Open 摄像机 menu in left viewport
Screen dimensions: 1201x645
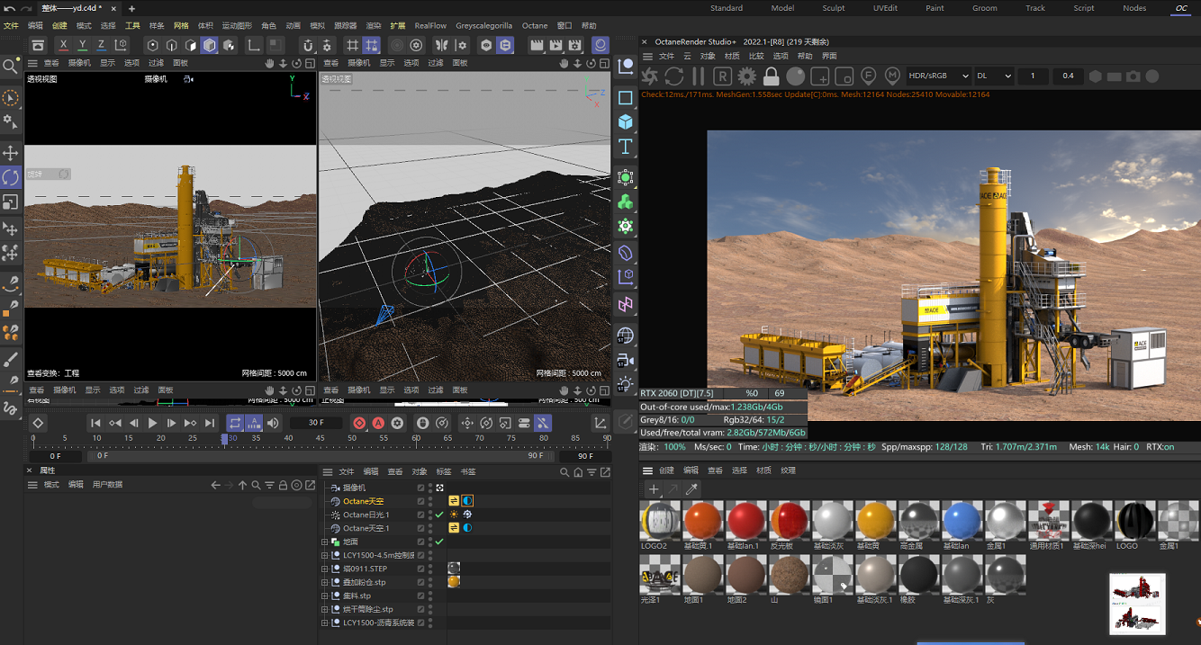80,63
